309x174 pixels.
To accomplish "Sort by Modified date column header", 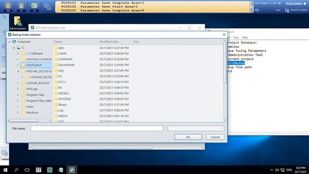I will tap(109, 42).
